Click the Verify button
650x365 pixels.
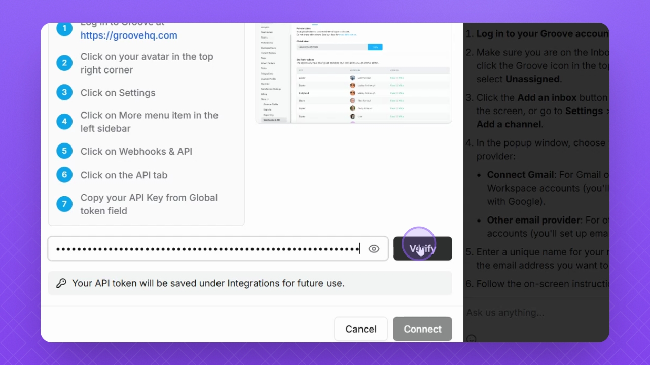click(423, 249)
